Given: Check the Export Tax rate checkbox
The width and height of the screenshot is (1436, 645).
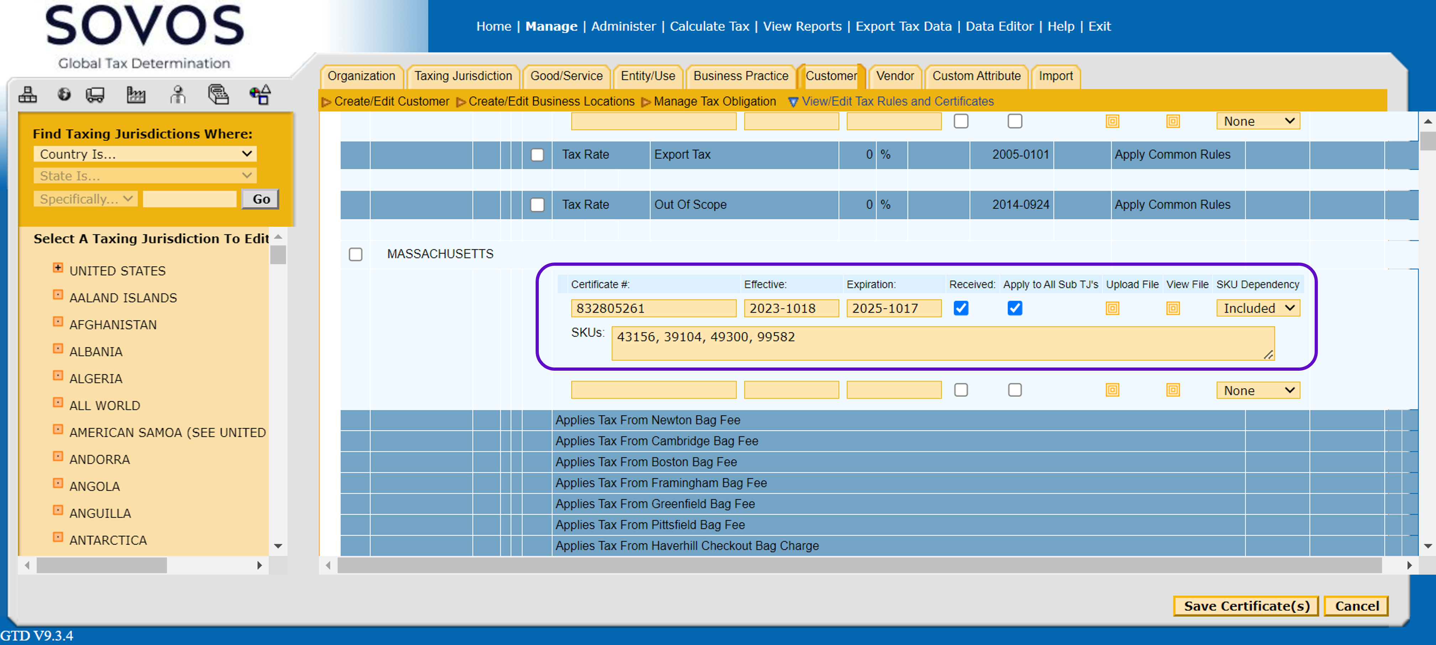Looking at the screenshot, I should 537,155.
